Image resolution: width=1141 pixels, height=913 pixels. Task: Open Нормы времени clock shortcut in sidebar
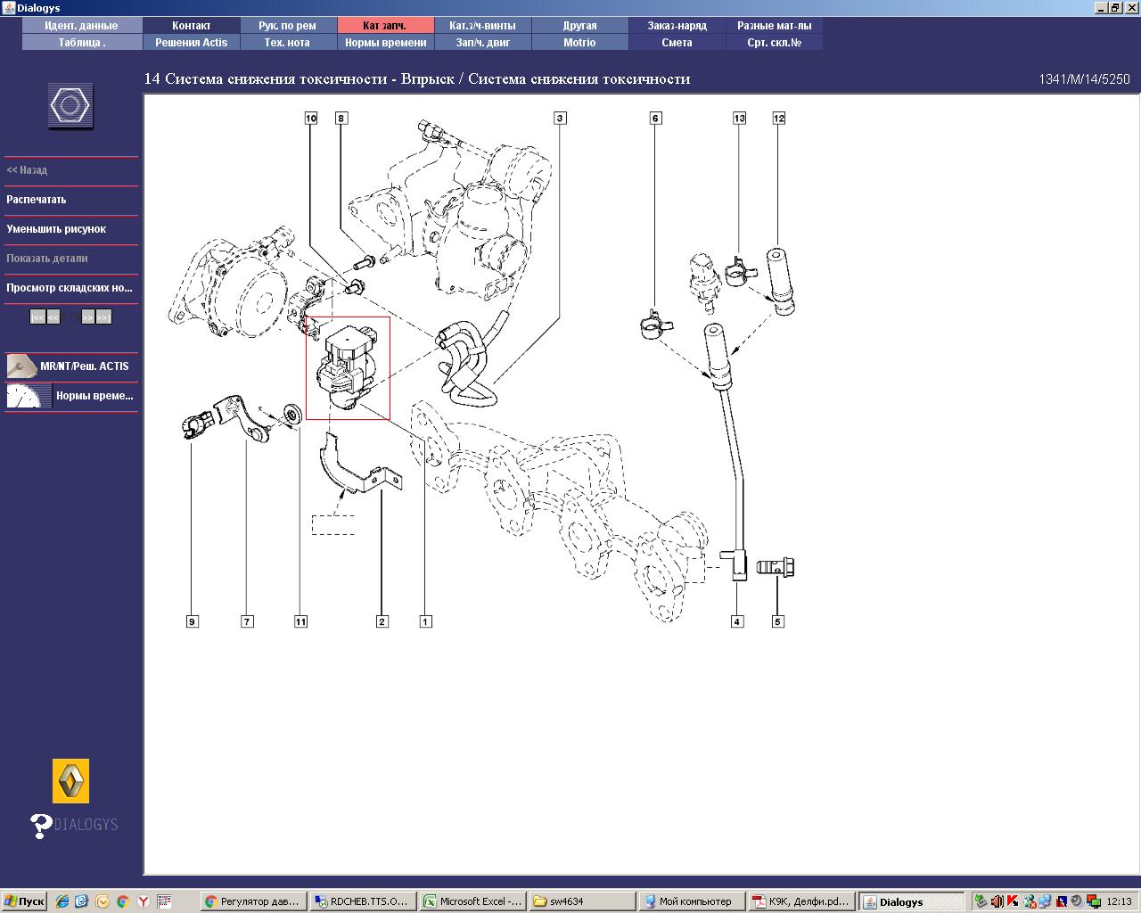(71, 396)
